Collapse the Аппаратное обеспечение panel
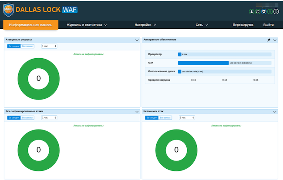The height and width of the screenshot is (180, 283). pyautogui.click(x=275, y=40)
